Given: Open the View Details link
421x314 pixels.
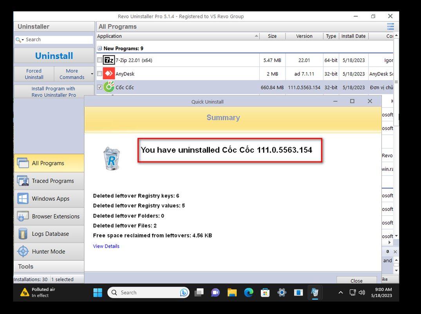Looking at the screenshot, I should click(x=106, y=246).
